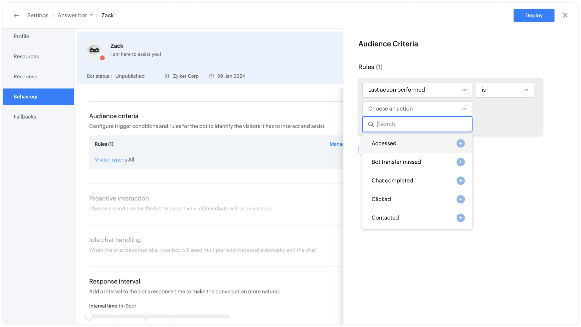Click the Settings breadcrumb link
The height and width of the screenshot is (327, 581).
click(38, 16)
